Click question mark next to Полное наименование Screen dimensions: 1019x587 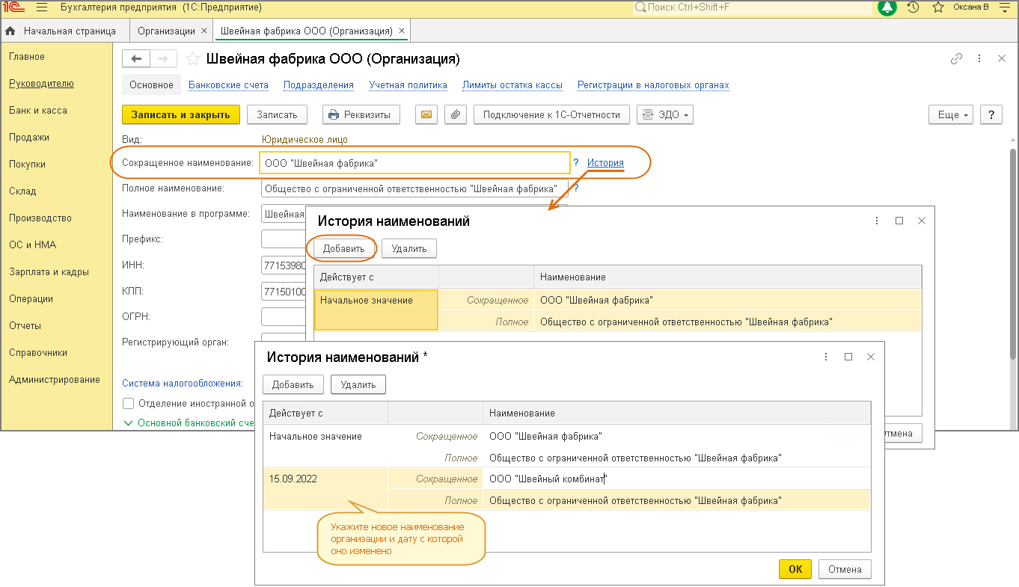[576, 188]
